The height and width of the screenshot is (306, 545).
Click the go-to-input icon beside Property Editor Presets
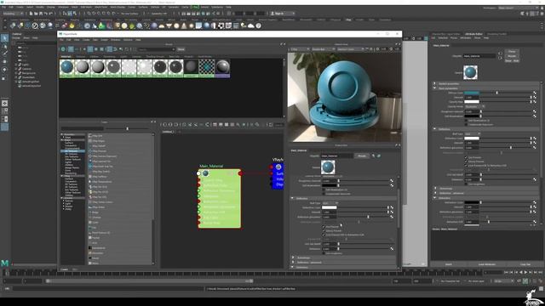(374, 156)
